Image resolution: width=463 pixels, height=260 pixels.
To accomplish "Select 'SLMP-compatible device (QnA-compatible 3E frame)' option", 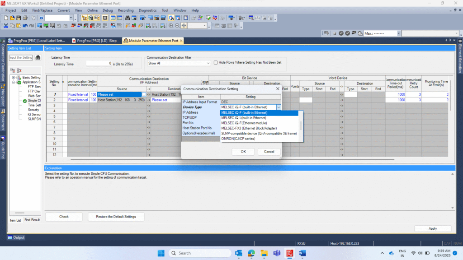I will pos(260,134).
